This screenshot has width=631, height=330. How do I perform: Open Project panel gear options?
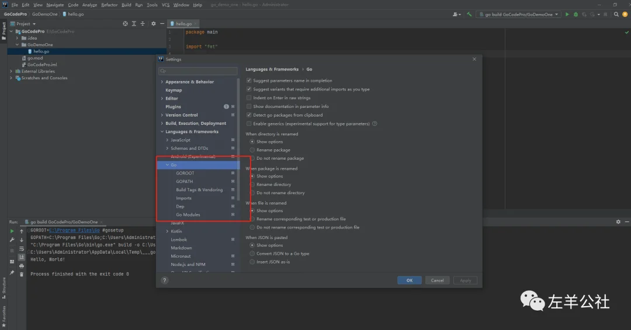153,24
